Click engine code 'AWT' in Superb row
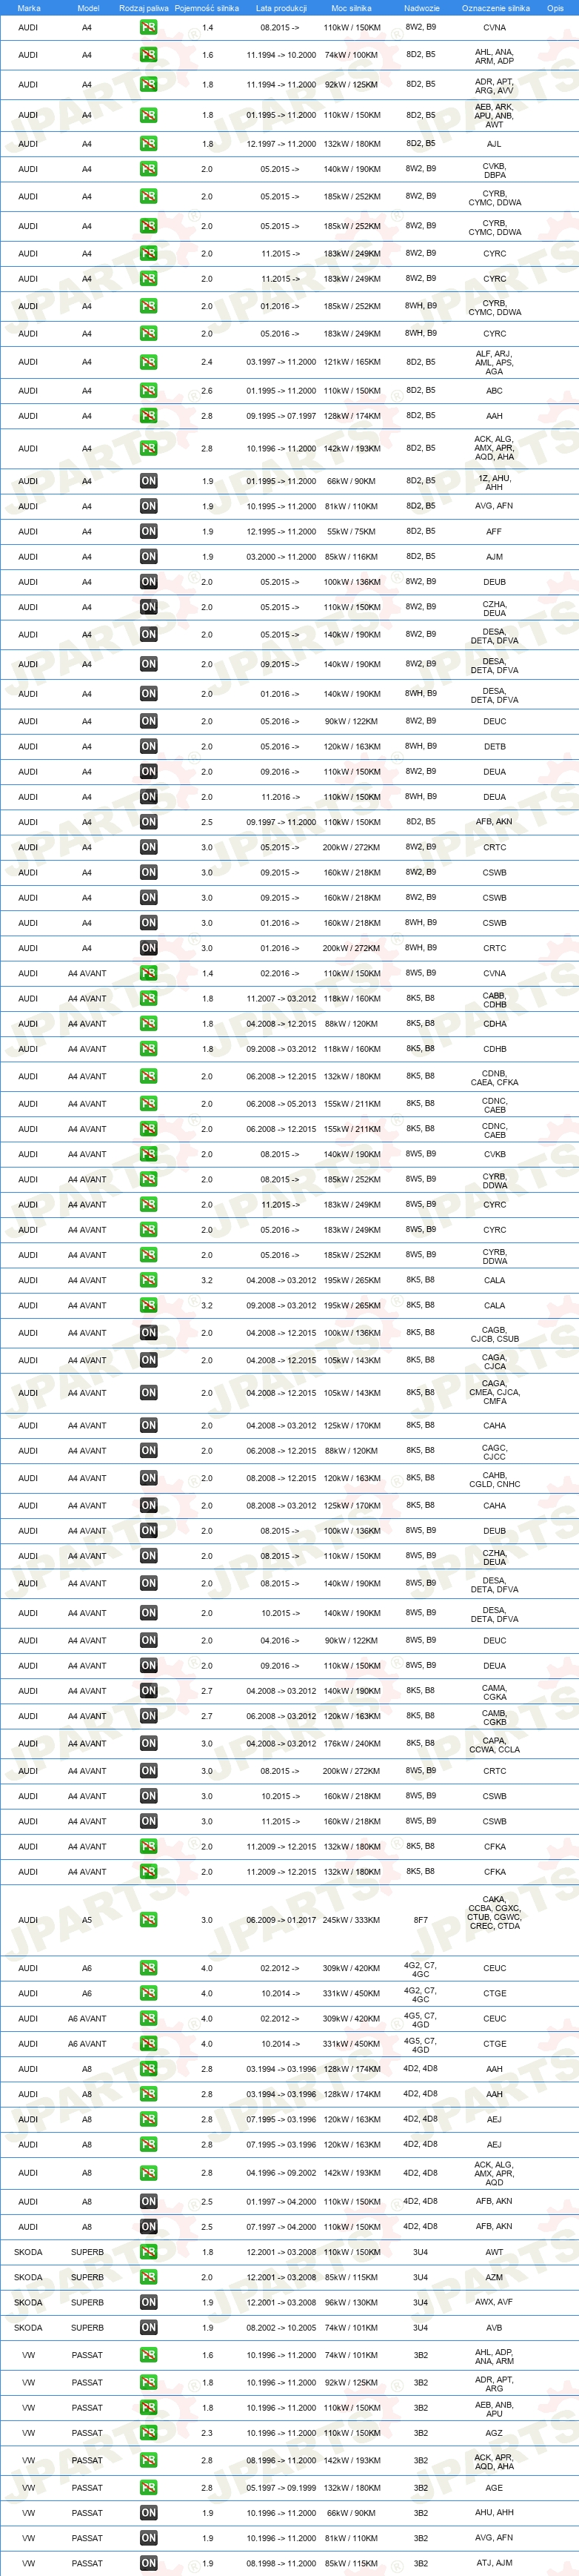579x2576 pixels. [x=494, y=2252]
